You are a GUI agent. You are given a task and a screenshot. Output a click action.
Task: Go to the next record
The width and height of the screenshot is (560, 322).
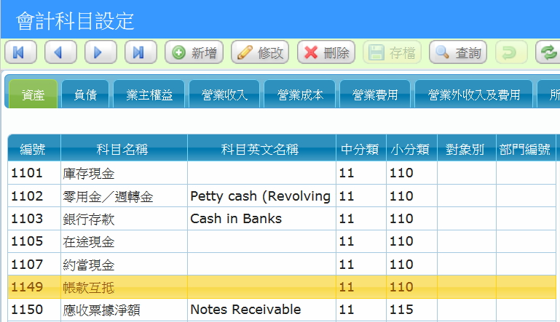tap(100, 52)
